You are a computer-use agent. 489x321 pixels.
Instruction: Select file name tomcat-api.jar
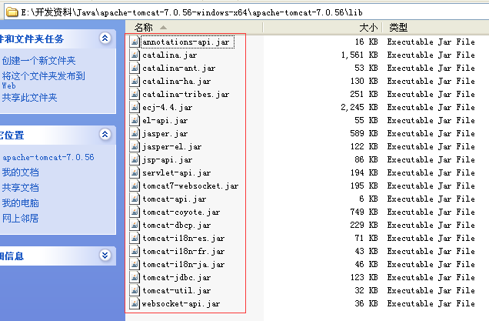coord(174,199)
